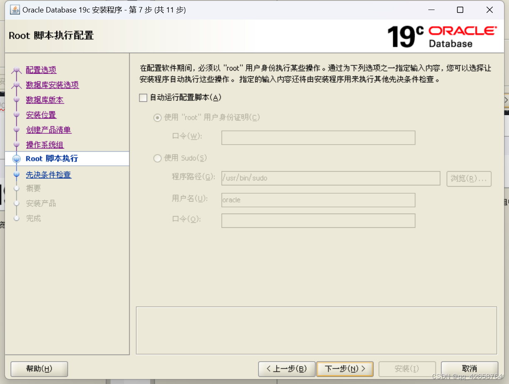This screenshot has width=509, height=384.
Task: Click the 用户名 field containing oracle
Action: click(x=318, y=200)
